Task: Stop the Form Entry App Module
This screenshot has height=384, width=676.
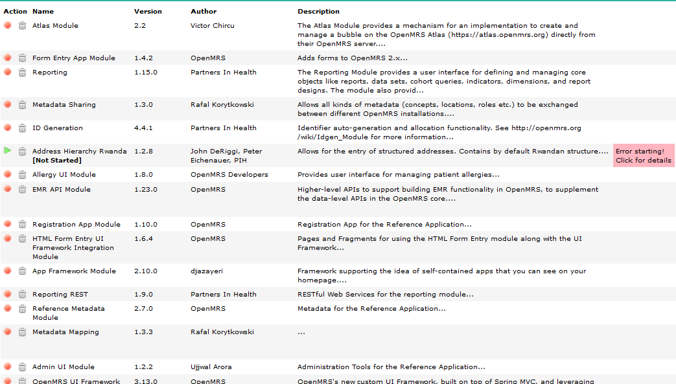Action: coord(7,58)
